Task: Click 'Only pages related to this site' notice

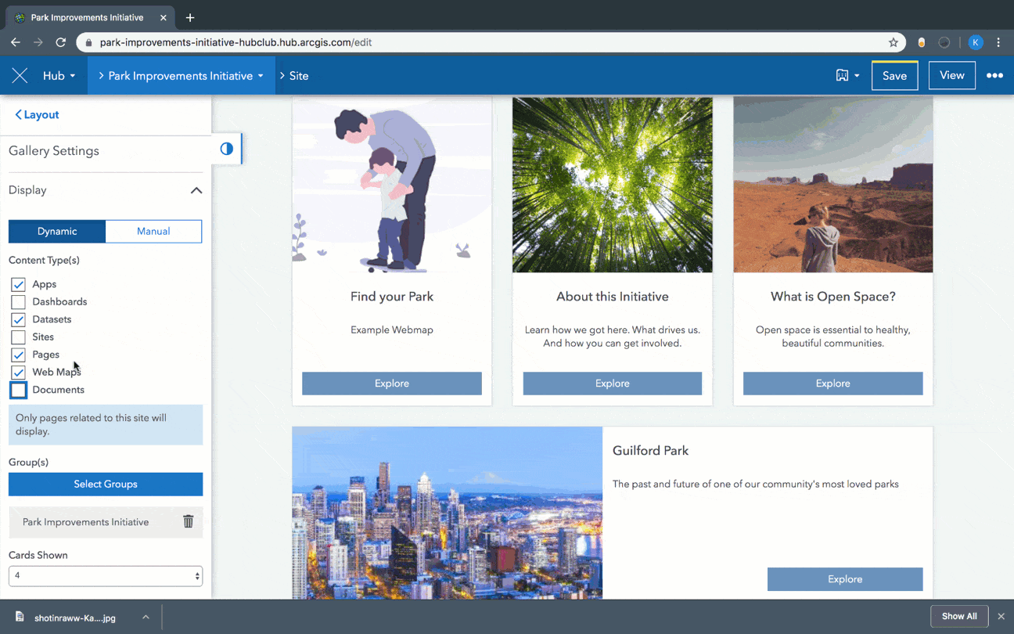Action: pos(106,425)
